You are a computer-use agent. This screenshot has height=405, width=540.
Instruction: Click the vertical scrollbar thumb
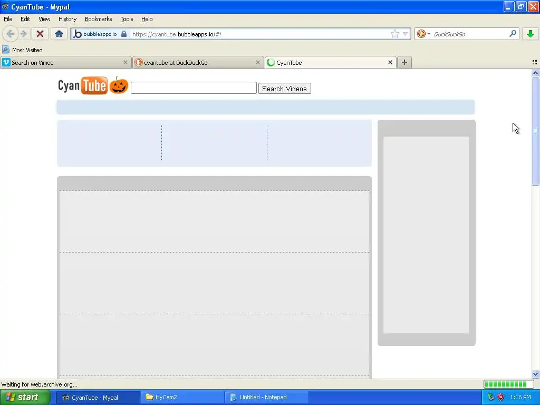click(x=535, y=131)
